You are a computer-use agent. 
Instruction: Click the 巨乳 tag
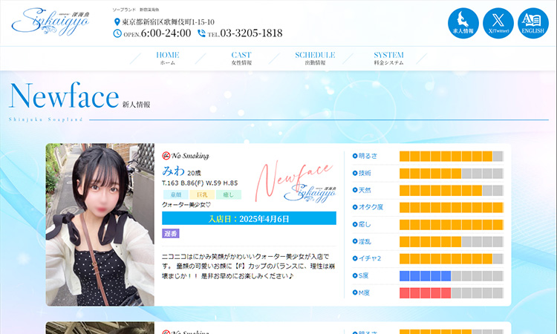point(202,194)
